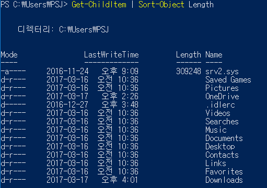Click the Mode column header

9,55
